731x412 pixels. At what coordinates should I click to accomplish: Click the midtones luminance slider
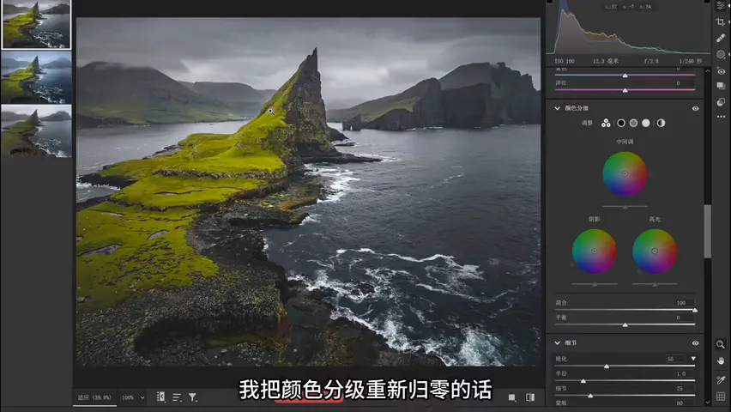625,206
